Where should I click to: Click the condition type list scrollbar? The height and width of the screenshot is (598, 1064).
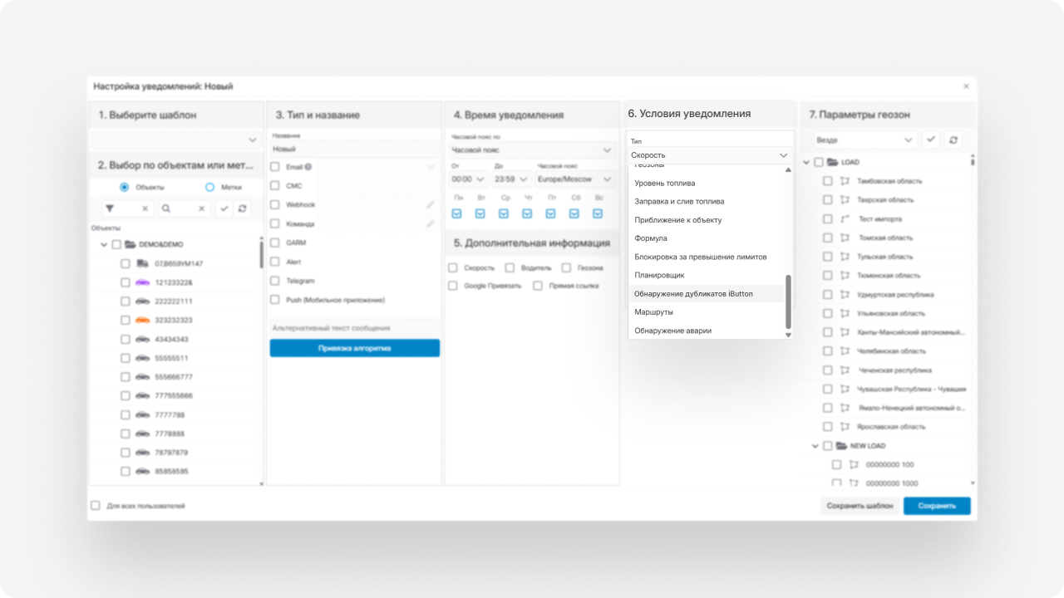tap(788, 302)
